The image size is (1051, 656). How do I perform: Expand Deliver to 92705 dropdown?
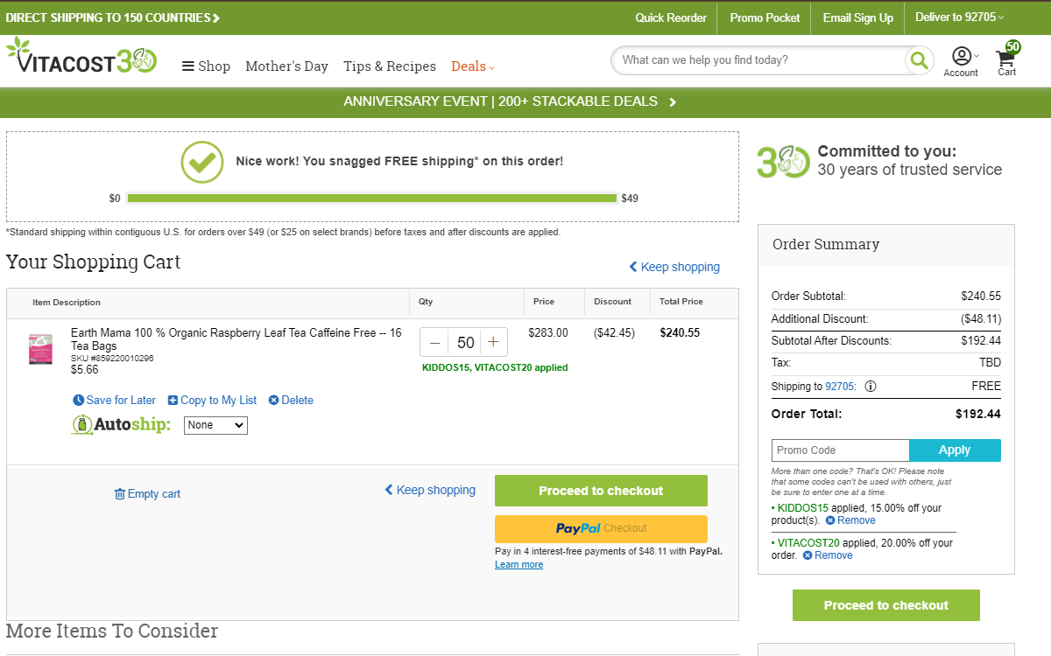coord(960,17)
